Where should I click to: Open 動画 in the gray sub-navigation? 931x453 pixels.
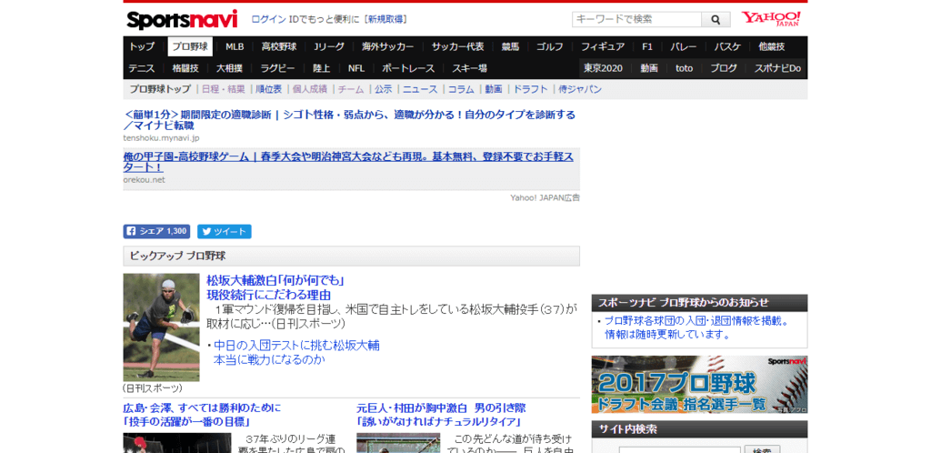click(494, 89)
